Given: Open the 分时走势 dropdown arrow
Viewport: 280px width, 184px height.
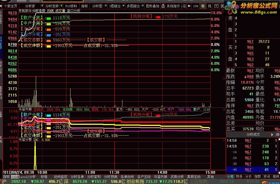Looking at the screenshot, I should tap(61, 6).
